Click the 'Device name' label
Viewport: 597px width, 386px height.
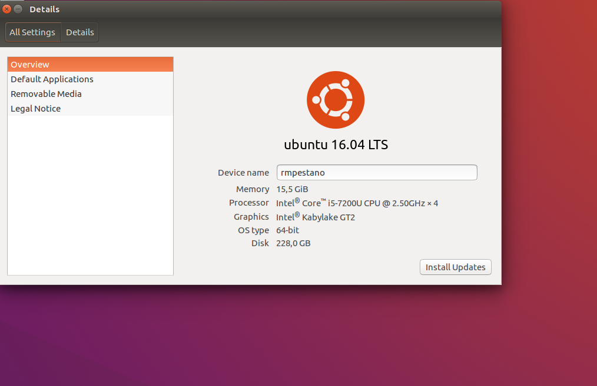coord(243,173)
